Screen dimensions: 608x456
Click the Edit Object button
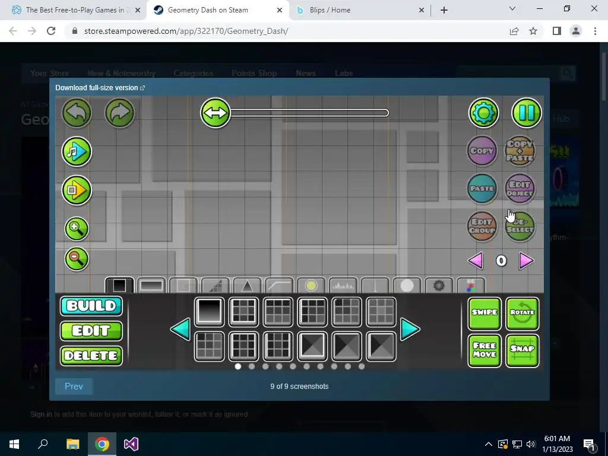pos(520,188)
